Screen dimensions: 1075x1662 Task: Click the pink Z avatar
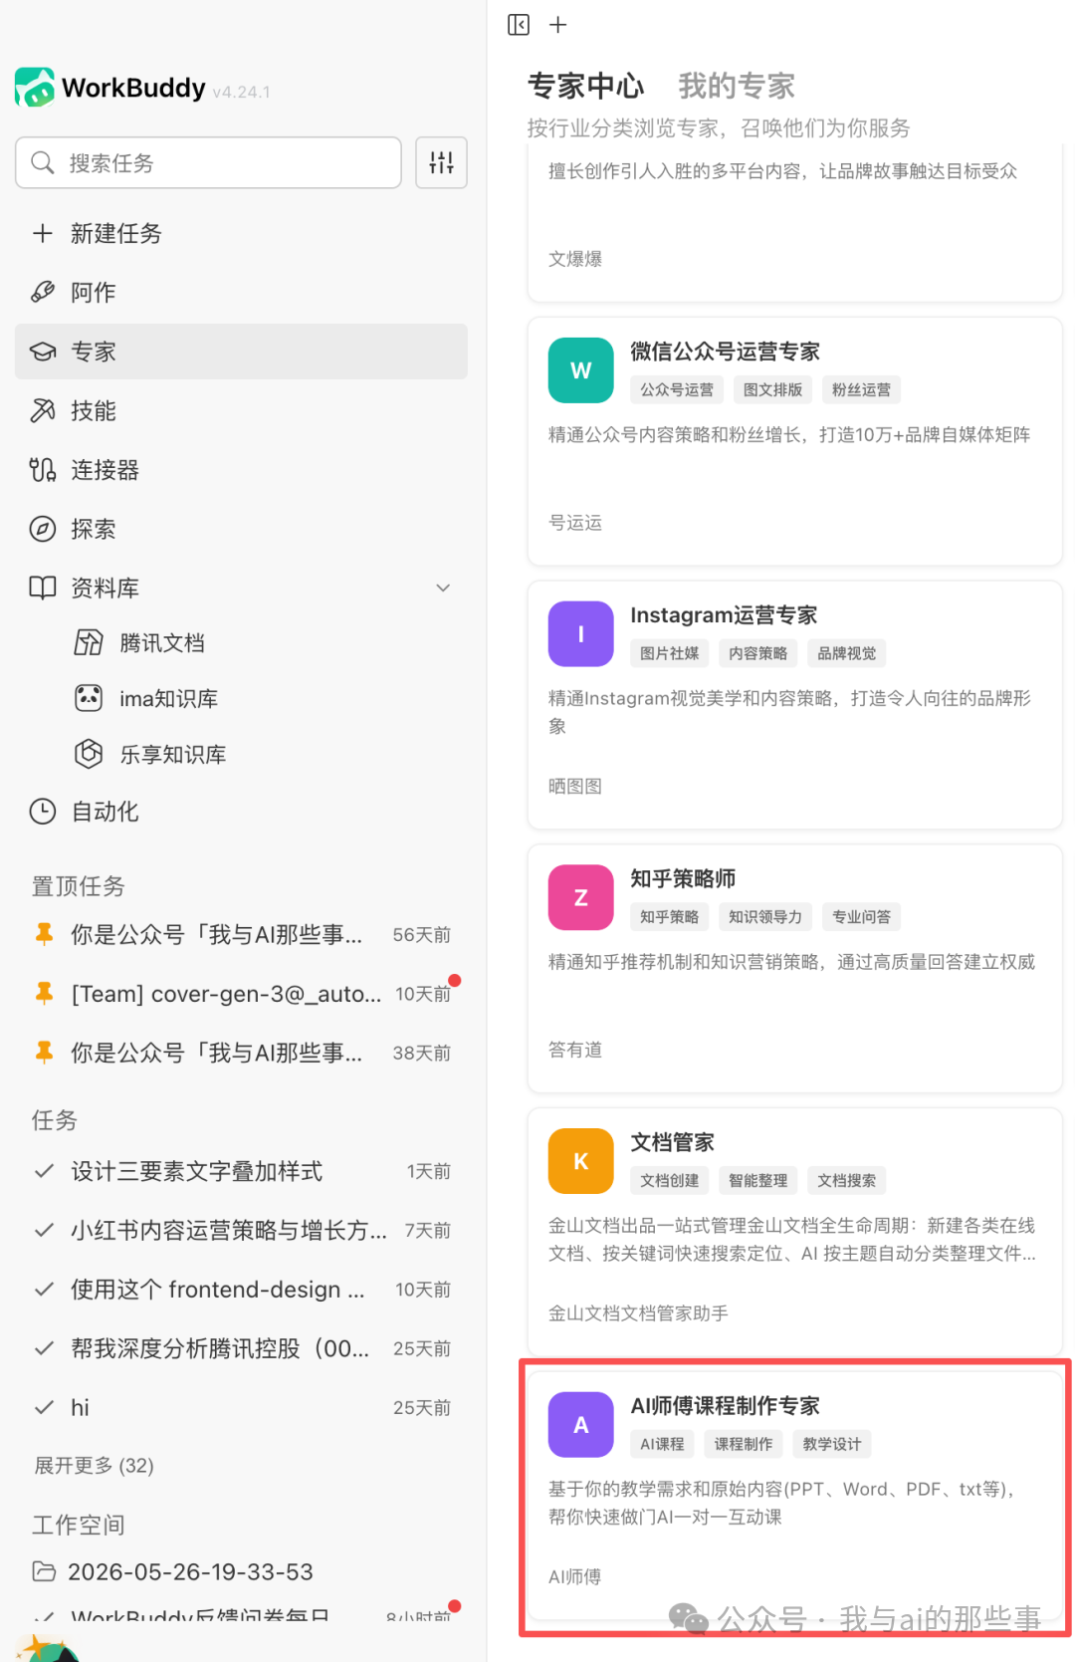pyautogui.click(x=581, y=897)
